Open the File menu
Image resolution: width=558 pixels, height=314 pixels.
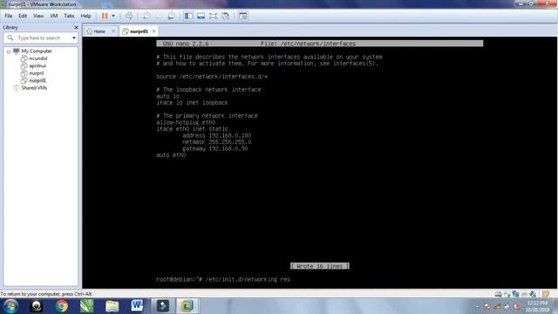coord(9,16)
